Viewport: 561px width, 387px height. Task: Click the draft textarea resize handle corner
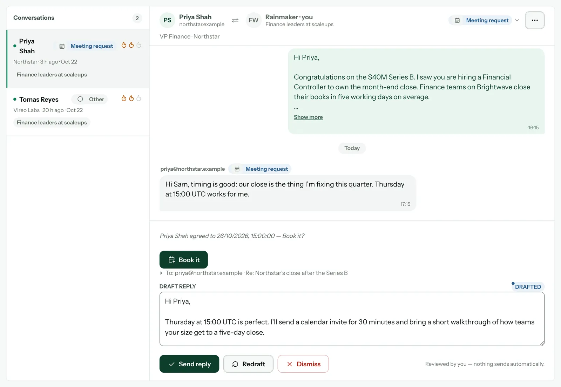tap(542, 344)
